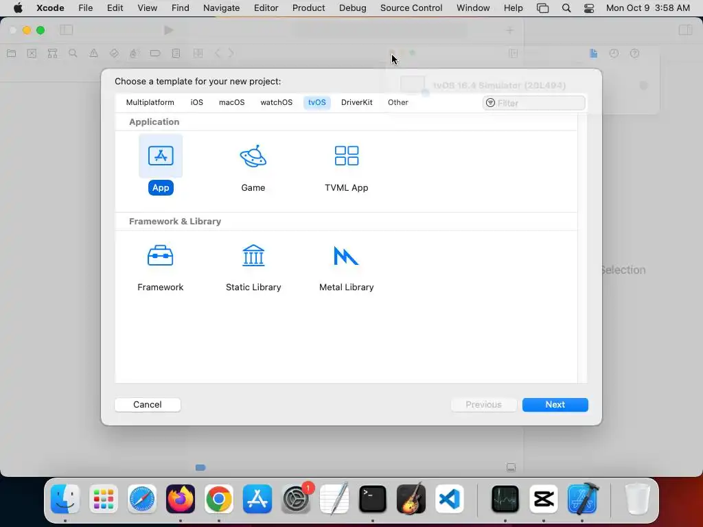The image size is (703, 527).
Task: Switch to the Other tab
Action: [x=397, y=102]
